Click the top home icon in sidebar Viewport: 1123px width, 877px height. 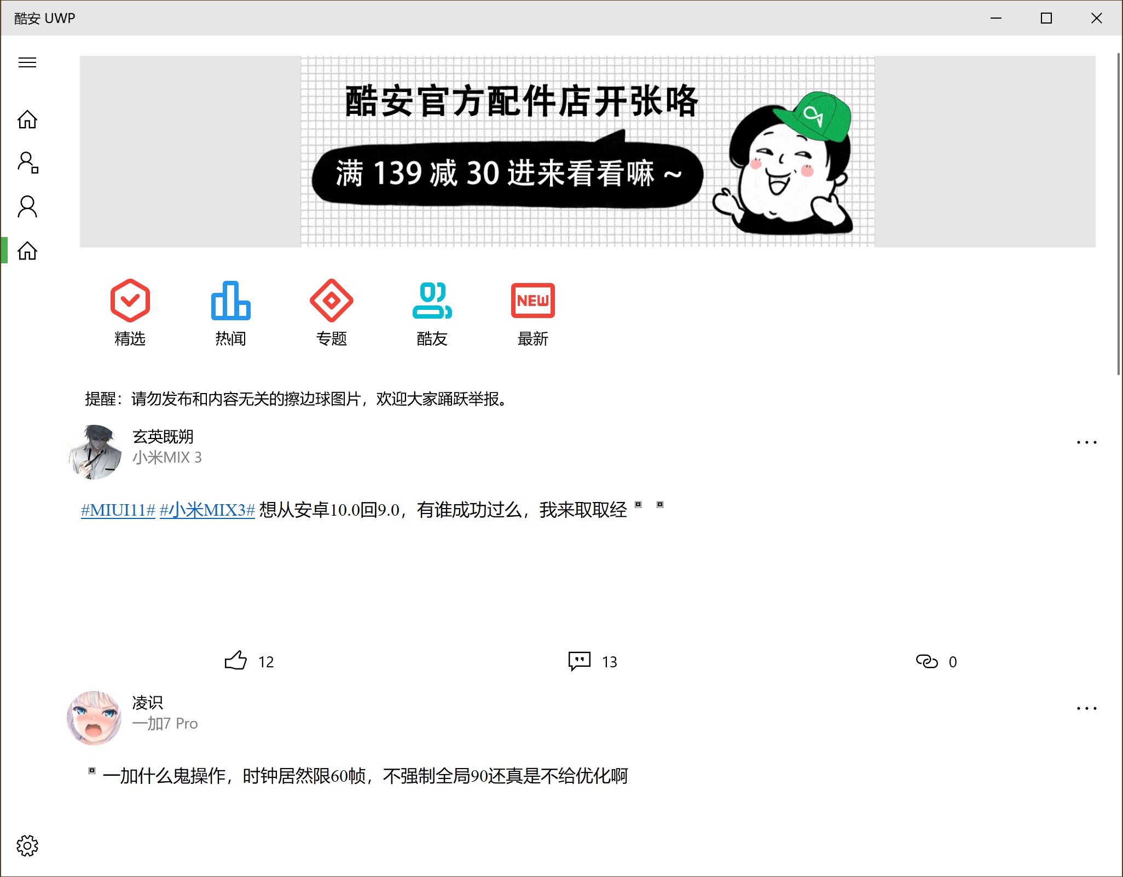(x=27, y=119)
